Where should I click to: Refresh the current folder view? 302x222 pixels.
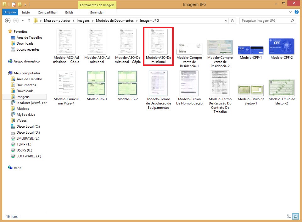[233, 20]
